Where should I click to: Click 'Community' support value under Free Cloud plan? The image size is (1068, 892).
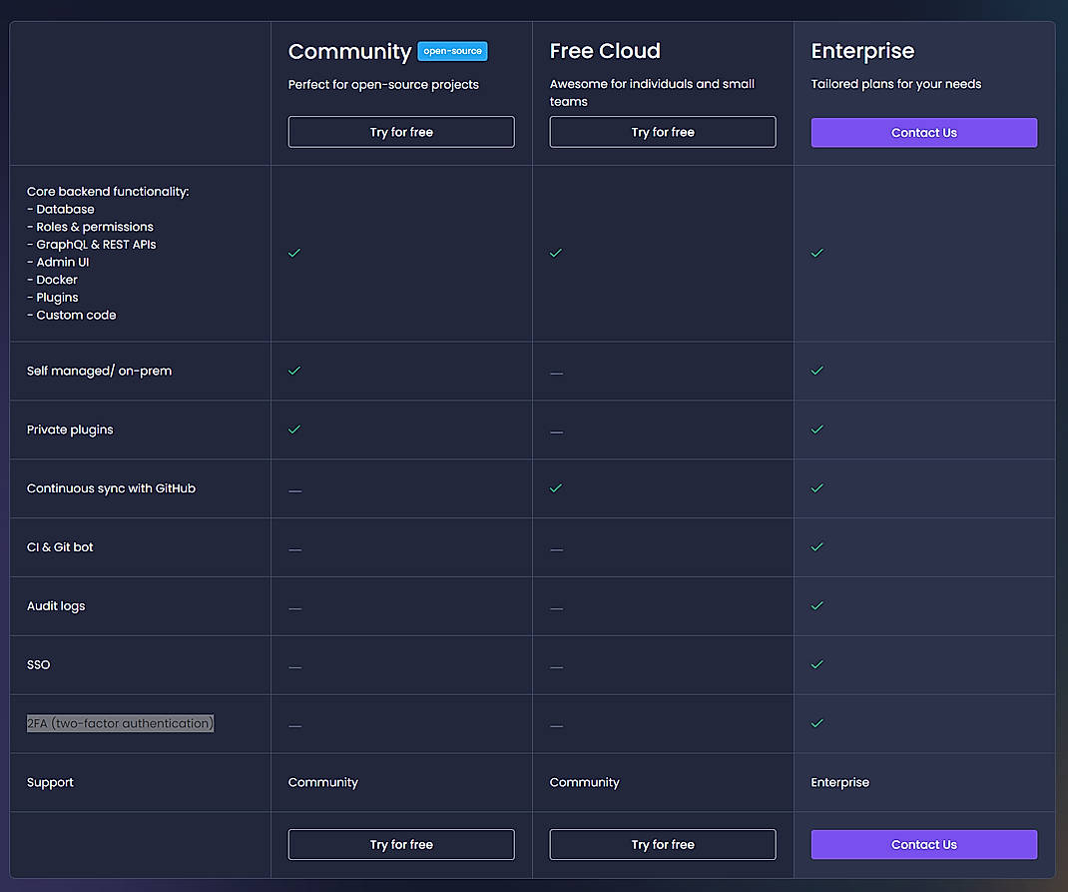584,783
